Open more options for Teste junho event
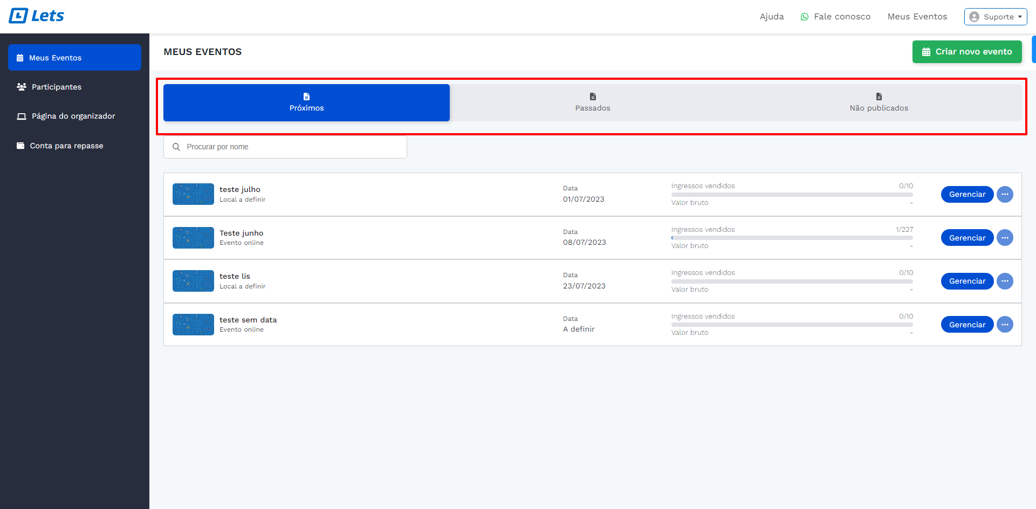The height and width of the screenshot is (509, 1036). pyautogui.click(x=1004, y=238)
